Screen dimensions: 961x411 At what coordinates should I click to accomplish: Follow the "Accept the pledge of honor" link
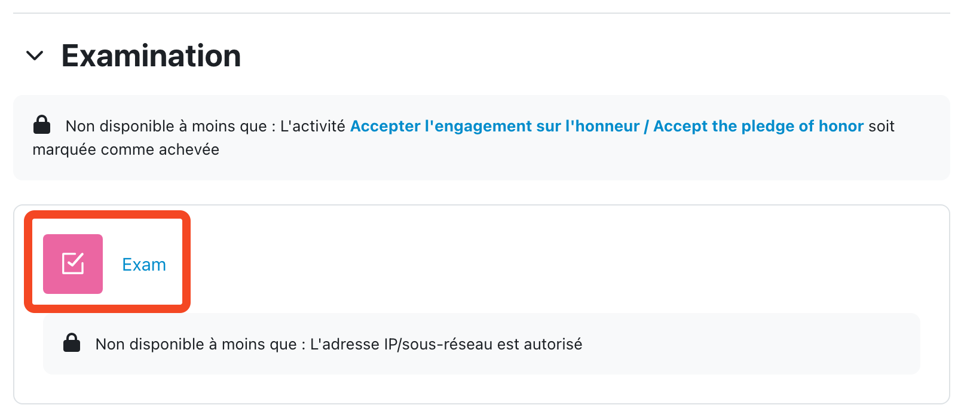tap(758, 126)
